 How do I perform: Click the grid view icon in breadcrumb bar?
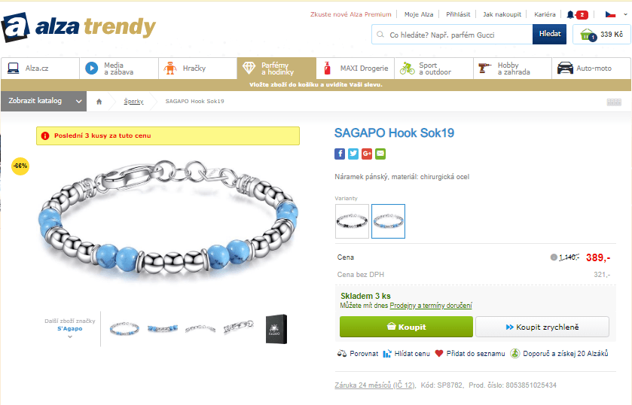pos(614,102)
